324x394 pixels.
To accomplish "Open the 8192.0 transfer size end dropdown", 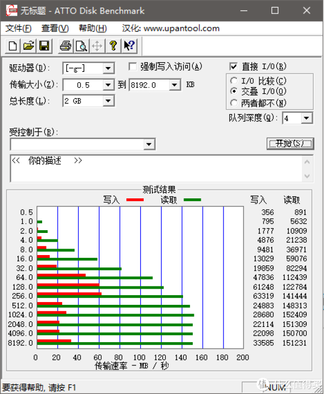I will pos(174,85).
